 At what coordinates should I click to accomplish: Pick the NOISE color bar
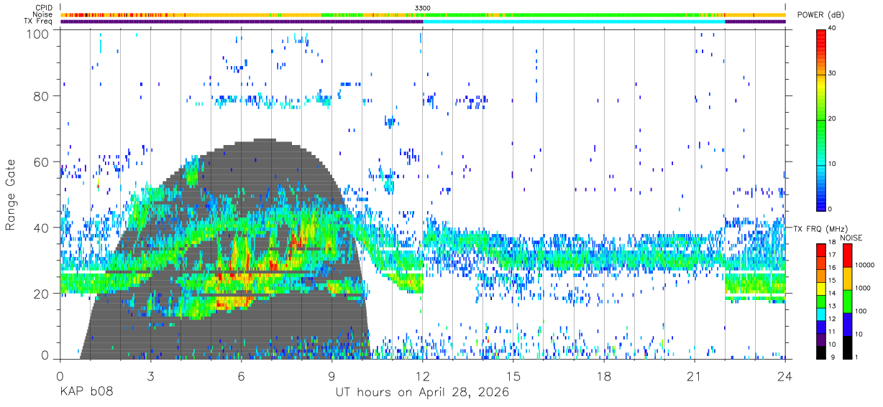pyautogui.click(x=847, y=300)
